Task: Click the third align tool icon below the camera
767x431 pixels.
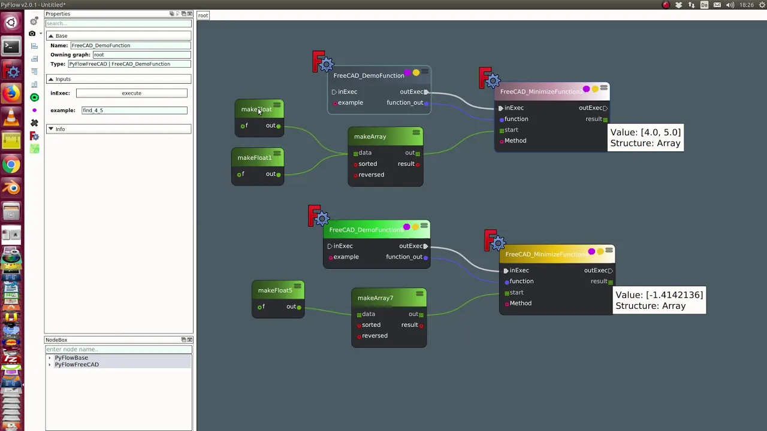Action: tap(34, 71)
